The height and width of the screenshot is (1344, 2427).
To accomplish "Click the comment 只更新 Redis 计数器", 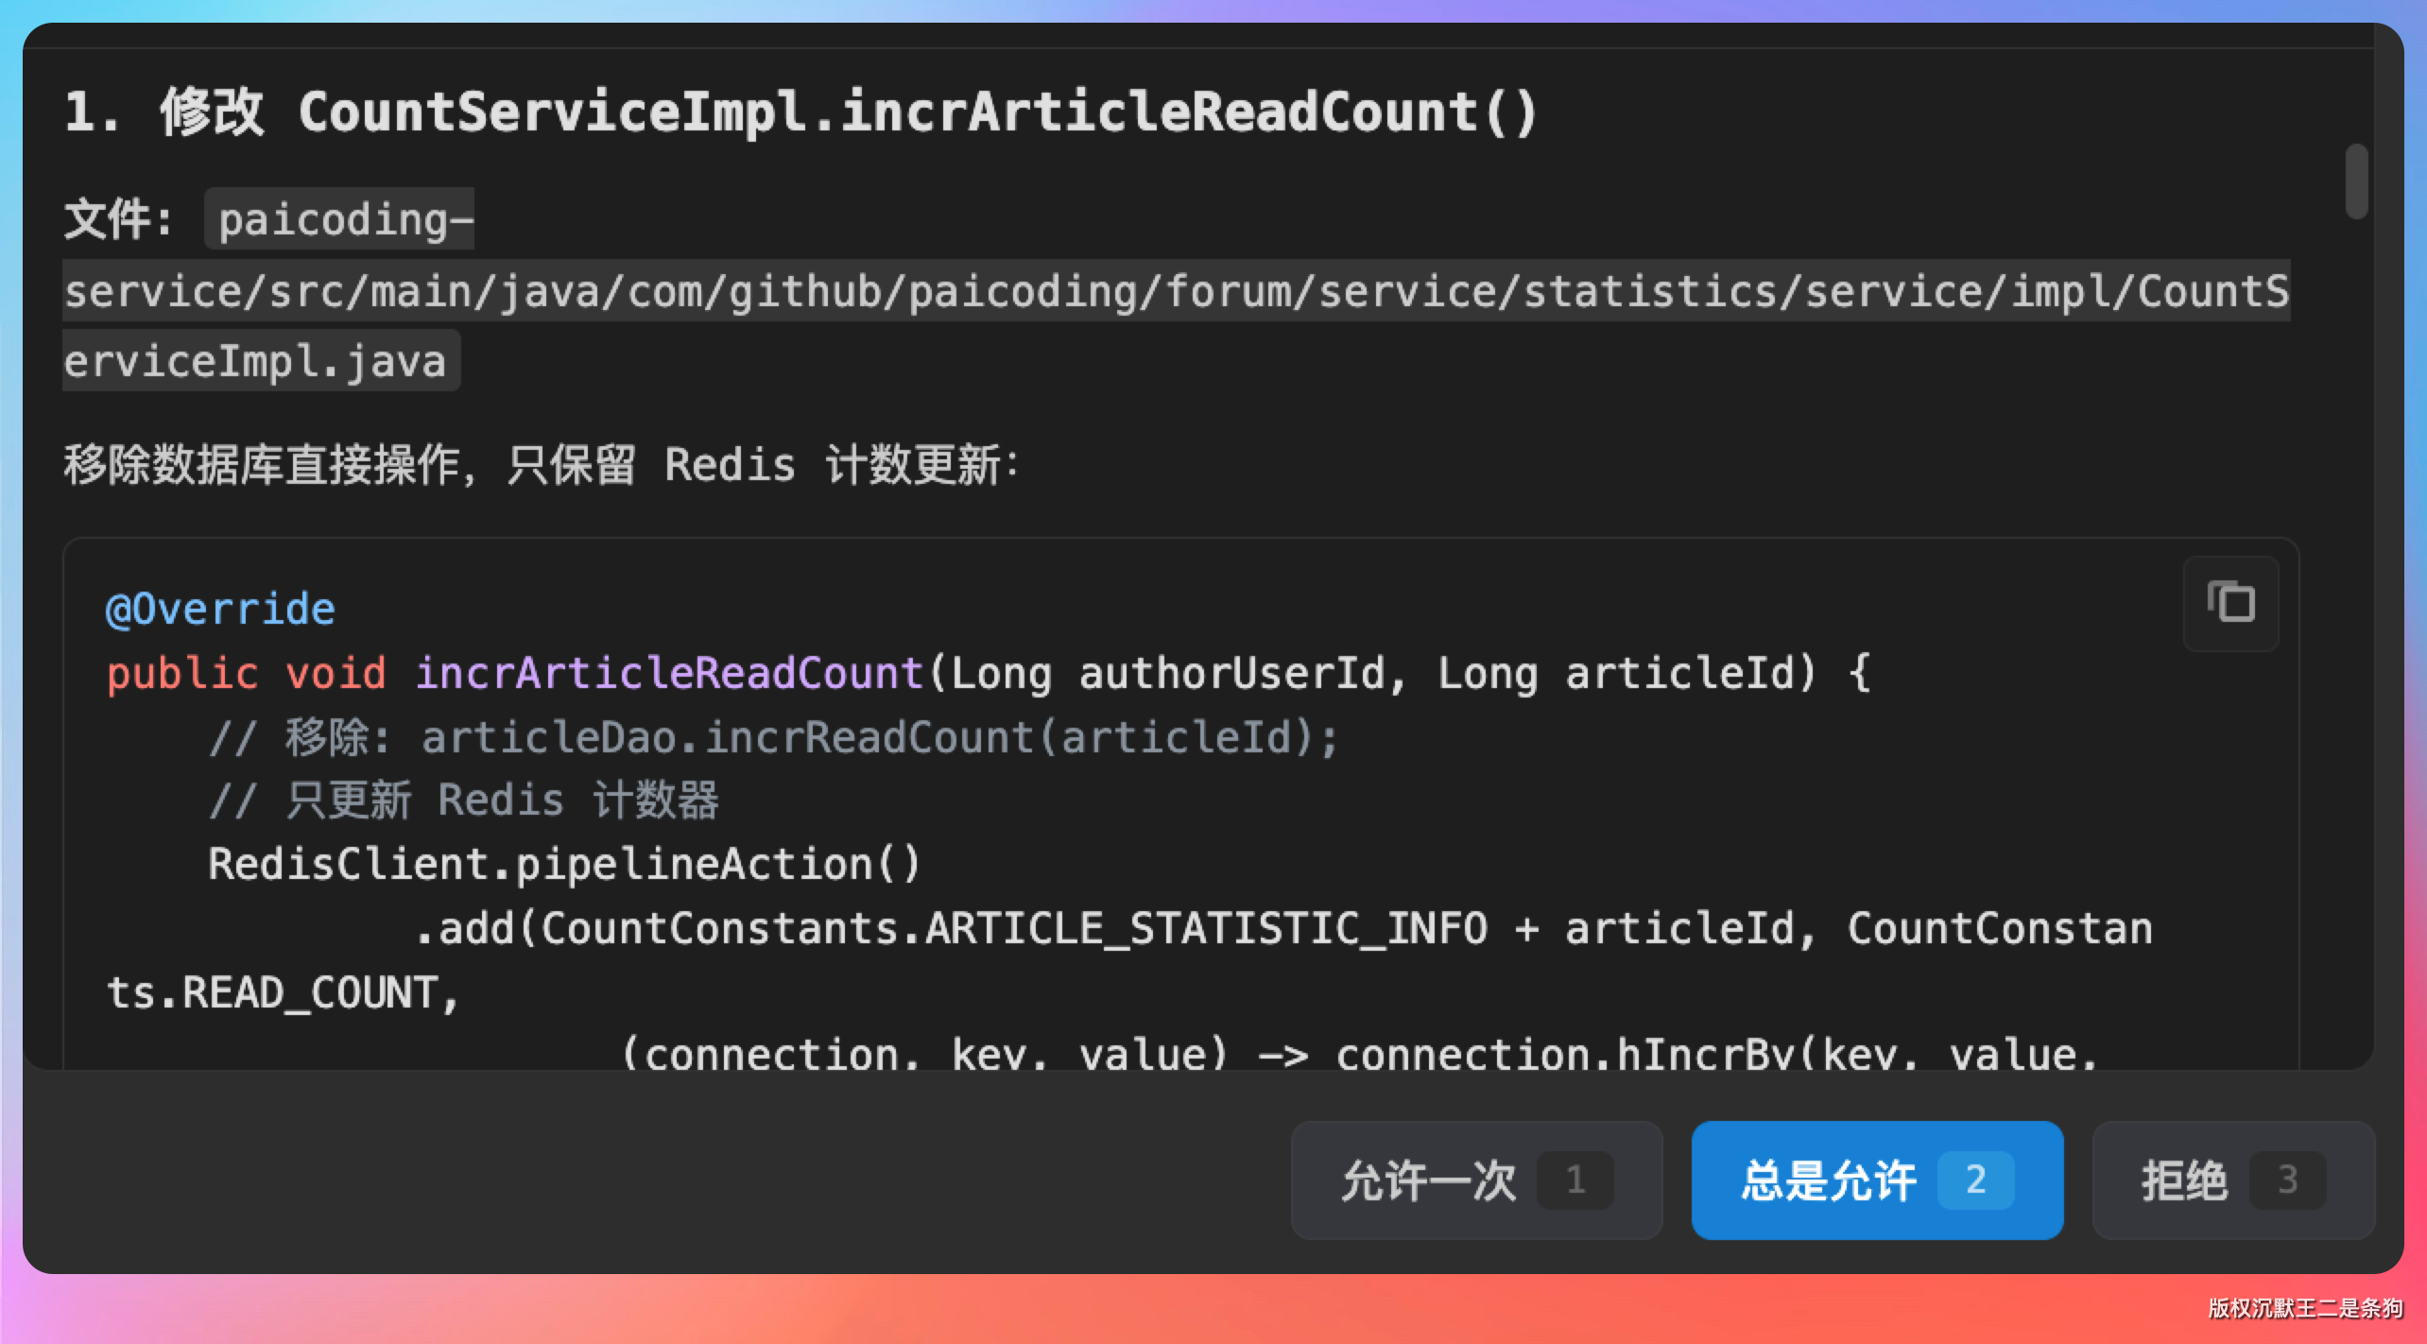I will 463,801.
